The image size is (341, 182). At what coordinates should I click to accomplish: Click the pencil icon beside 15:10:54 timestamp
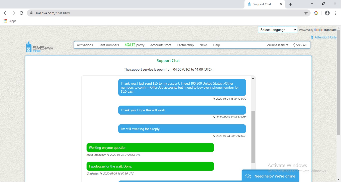tap(214, 117)
